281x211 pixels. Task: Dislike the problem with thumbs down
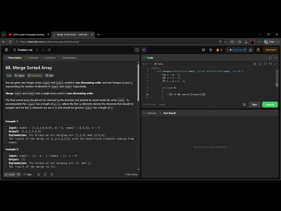[x=18, y=175]
